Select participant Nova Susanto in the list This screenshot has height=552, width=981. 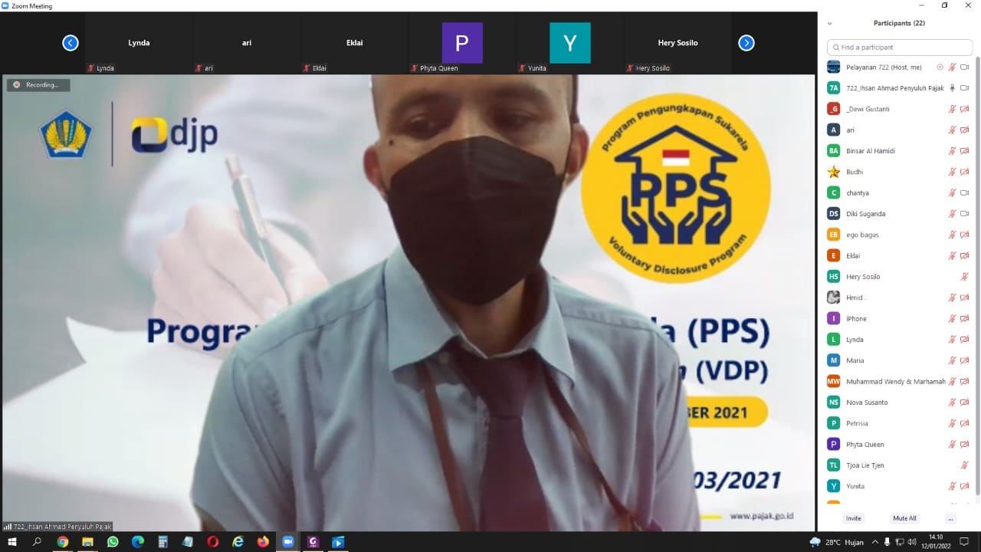point(867,402)
